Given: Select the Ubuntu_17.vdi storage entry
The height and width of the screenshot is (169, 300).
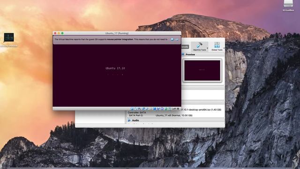Looking at the screenshot, I should (x=174, y=115).
